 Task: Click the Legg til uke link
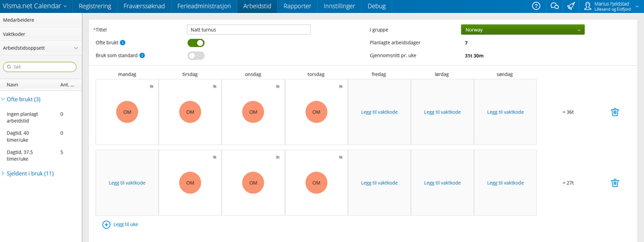tap(126, 225)
